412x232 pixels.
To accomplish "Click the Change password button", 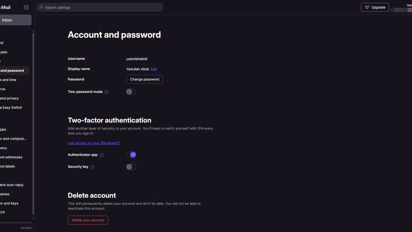I will coord(144,79).
